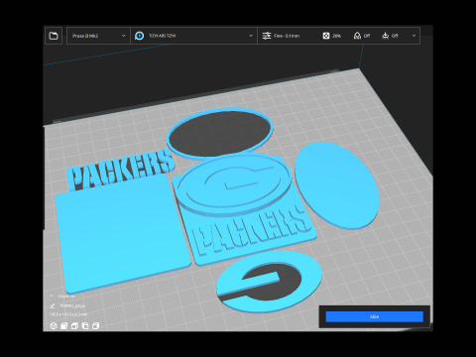Screen dimensions: 476x357
Task: Click the adhesion Off label
Action: 395,36
